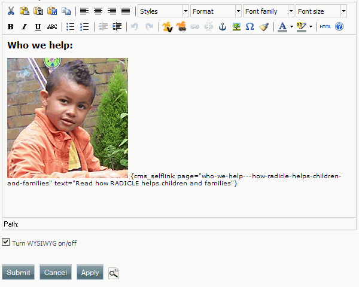
Task: Select the child photo in the editor
Action: 68,118
